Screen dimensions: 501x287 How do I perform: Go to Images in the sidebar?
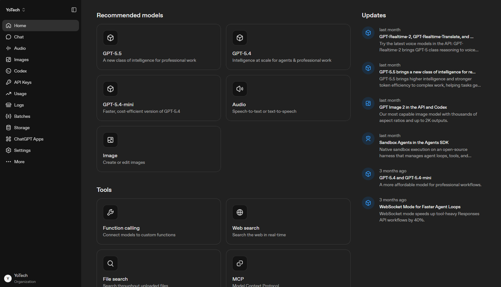click(x=41, y=60)
